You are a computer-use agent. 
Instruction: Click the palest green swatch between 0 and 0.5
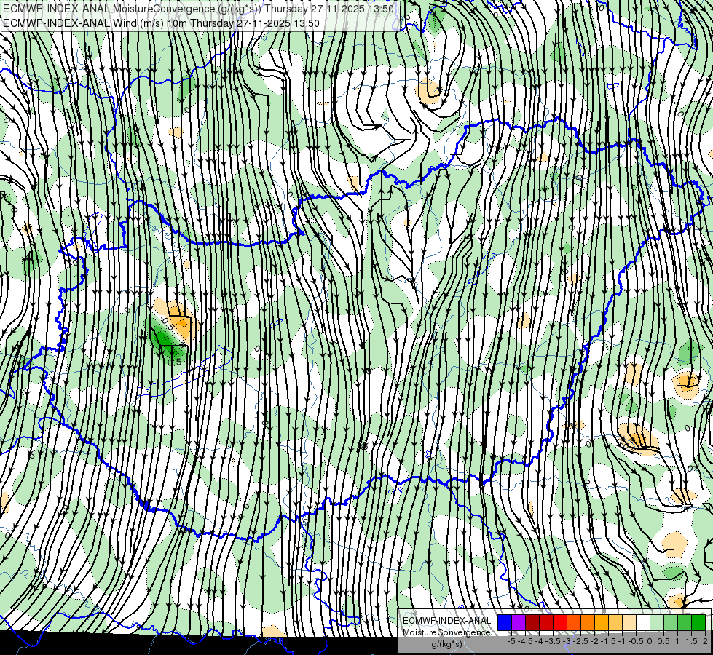pos(657,622)
